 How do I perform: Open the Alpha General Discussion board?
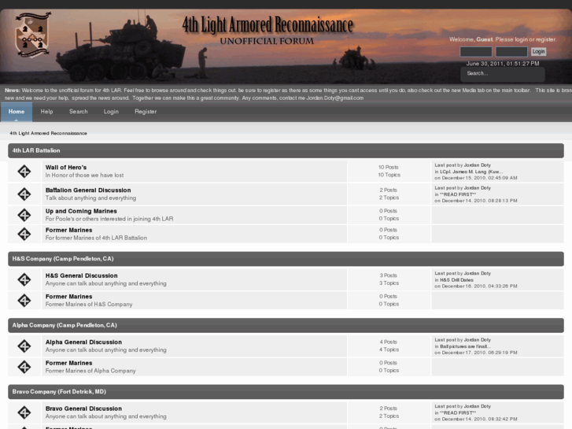(83, 342)
